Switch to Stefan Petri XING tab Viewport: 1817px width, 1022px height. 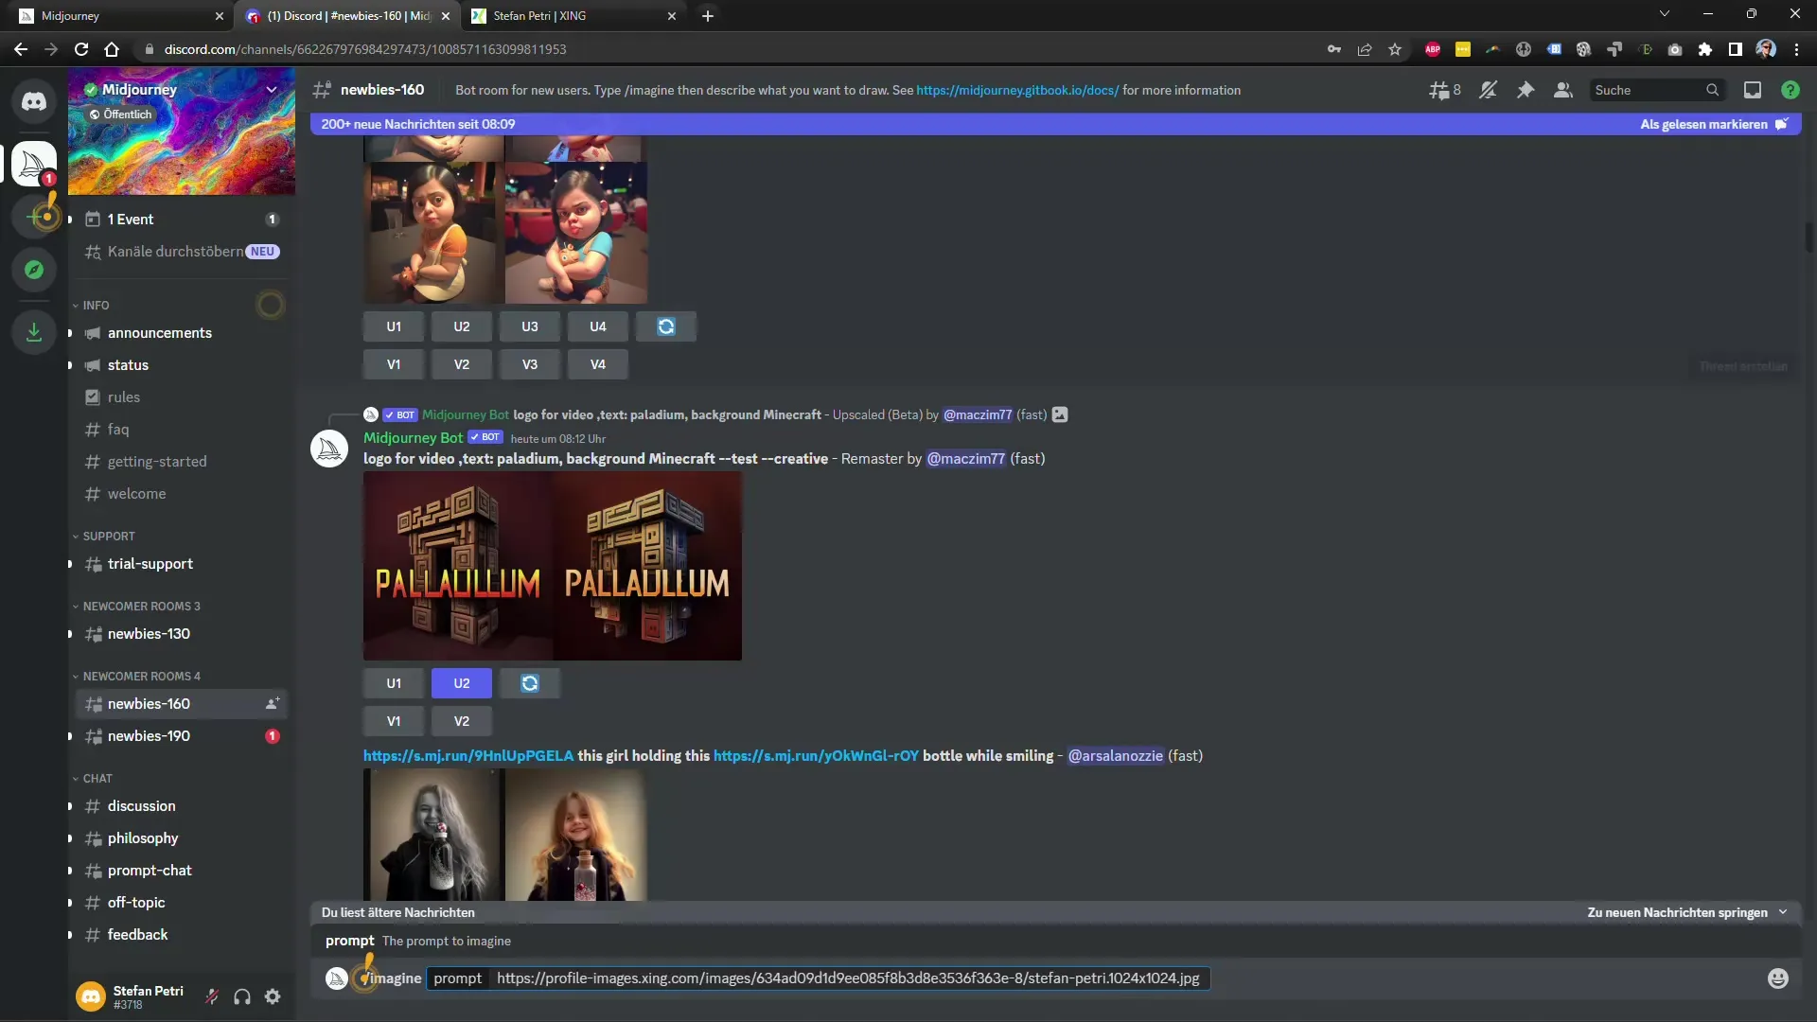click(x=574, y=15)
